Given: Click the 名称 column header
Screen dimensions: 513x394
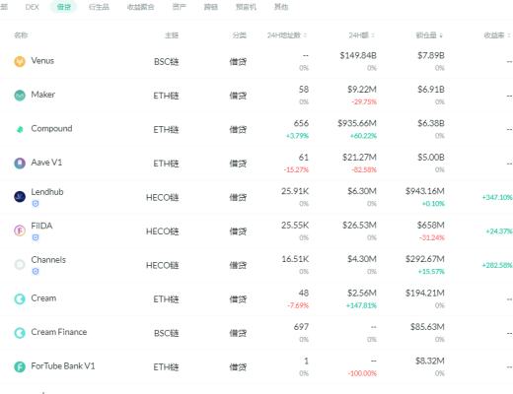Looking at the screenshot, I should click(21, 35).
